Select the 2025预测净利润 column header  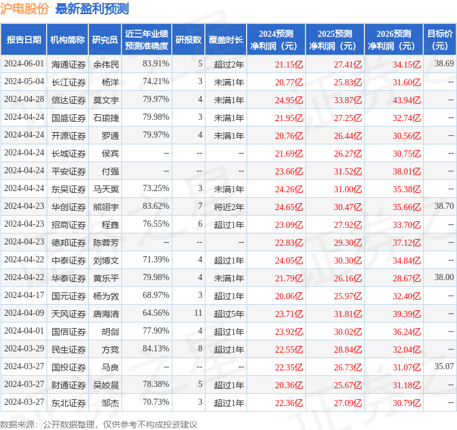pos(335,39)
